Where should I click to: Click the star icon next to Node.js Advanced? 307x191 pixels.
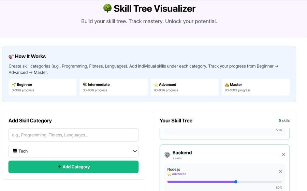coord(169,174)
